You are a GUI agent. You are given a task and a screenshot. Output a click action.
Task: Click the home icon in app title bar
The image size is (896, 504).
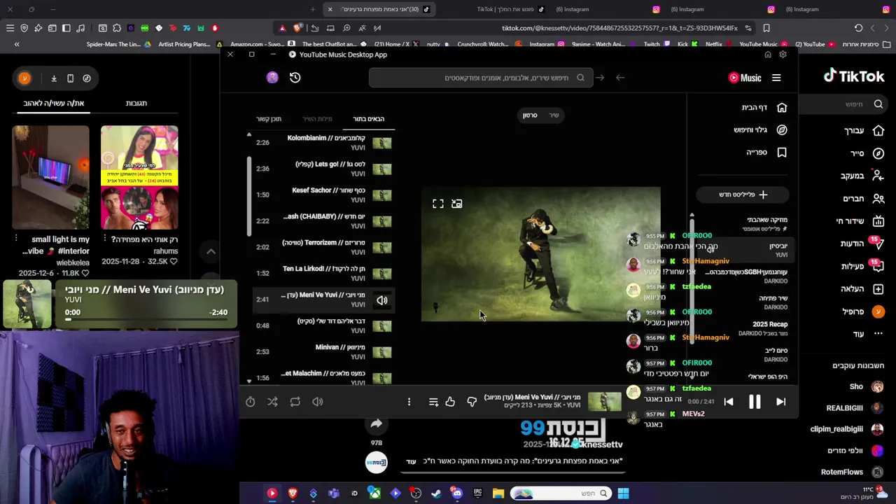point(768,55)
